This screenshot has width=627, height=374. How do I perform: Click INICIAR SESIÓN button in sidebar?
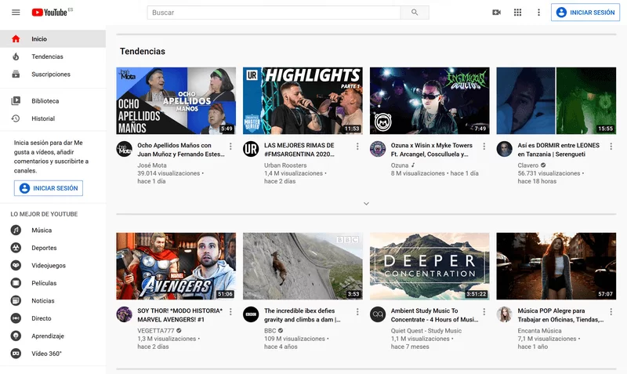pos(49,188)
